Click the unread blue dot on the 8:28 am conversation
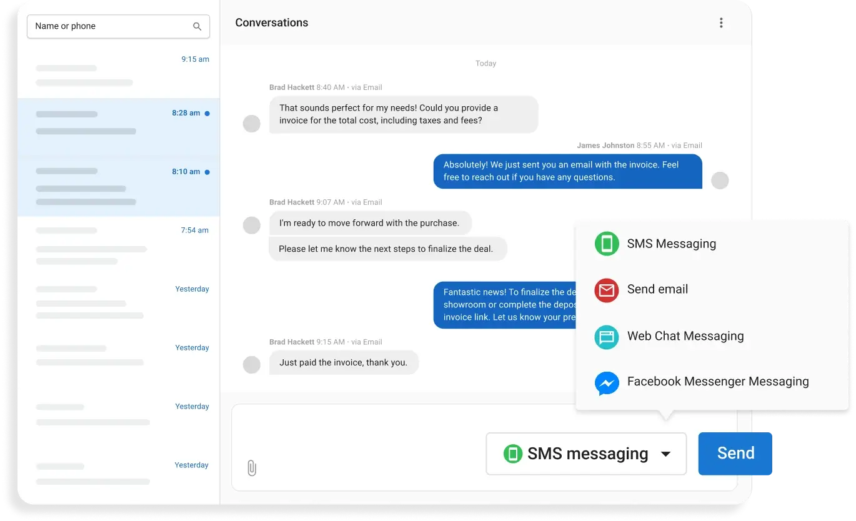856x521 pixels. click(x=209, y=112)
